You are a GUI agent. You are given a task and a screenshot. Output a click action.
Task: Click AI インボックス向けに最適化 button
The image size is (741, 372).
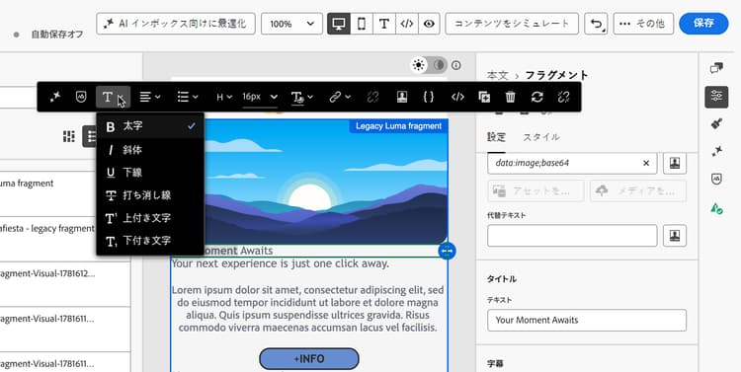(x=176, y=24)
